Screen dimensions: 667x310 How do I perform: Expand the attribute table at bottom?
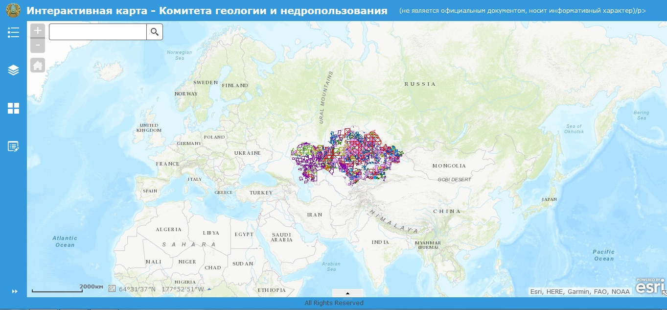point(347,293)
